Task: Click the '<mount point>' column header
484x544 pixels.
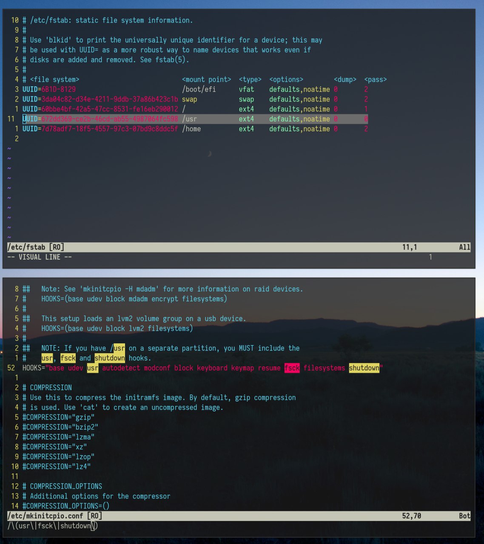Action: click(x=207, y=80)
